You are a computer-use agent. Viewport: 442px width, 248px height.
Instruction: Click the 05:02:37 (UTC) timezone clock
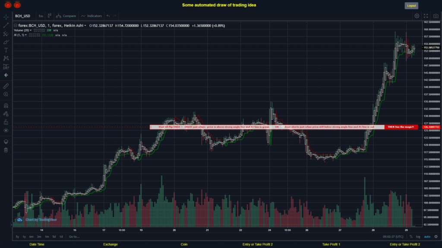pyautogui.click(x=393, y=236)
